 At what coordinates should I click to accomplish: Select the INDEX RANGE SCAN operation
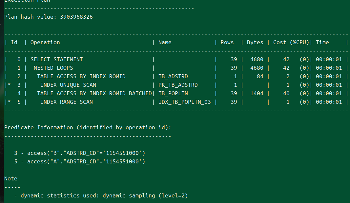(66, 102)
